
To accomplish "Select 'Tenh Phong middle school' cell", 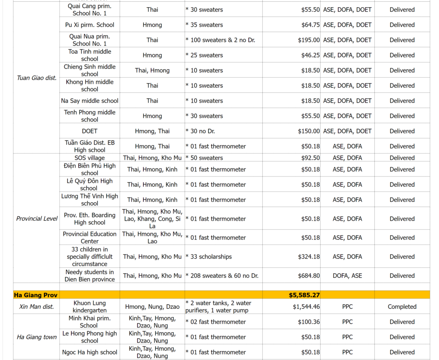I will click(90, 115).
